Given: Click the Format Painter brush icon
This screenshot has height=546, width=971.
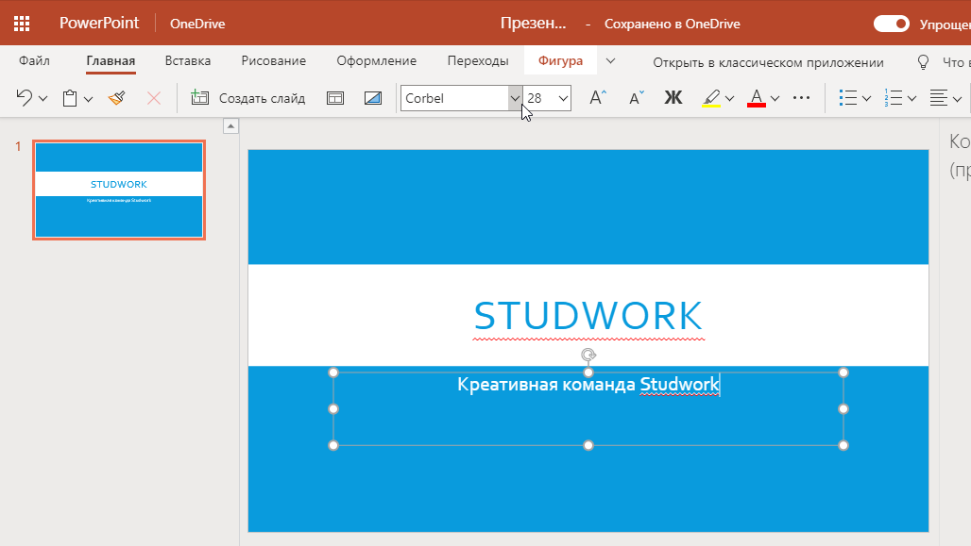Looking at the screenshot, I should pos(116,98).
